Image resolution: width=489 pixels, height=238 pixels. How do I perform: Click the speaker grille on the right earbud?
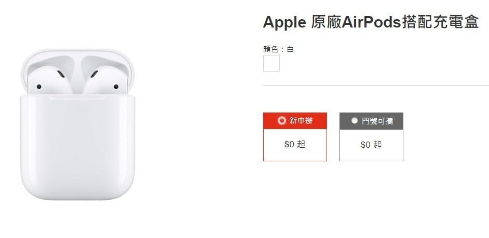point(94,74)
